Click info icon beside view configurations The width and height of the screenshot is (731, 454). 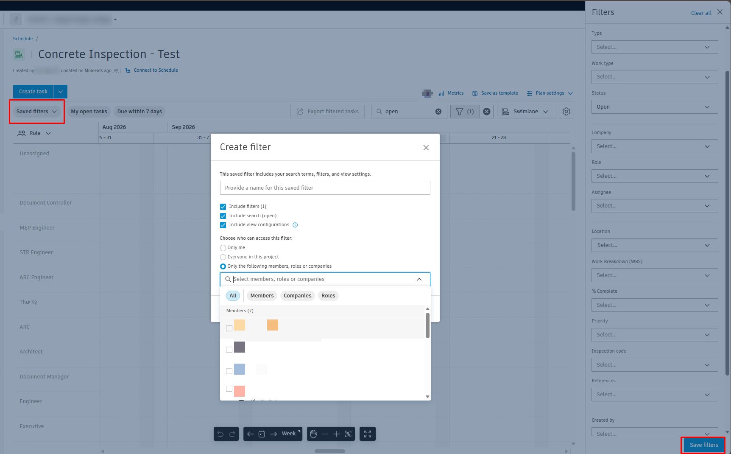(295, 225)
